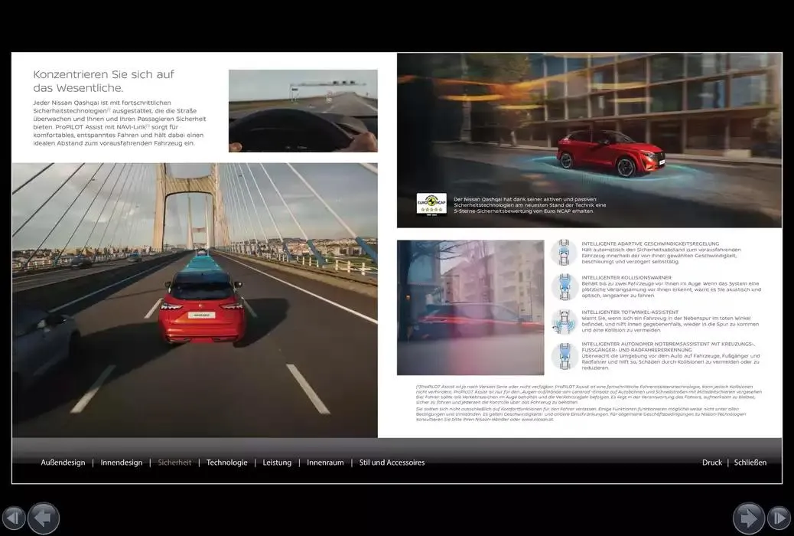The height and width of the screenshot is (536, 794).
Task: Click the Euro NCAP five-star badge
Action: coord(431,204)
